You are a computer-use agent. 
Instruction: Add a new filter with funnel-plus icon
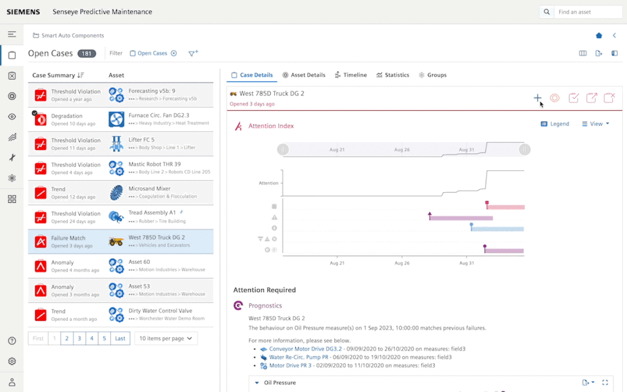coord(193,53)
